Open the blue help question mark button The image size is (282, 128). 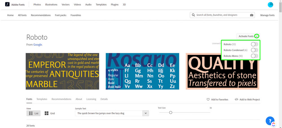270,120
